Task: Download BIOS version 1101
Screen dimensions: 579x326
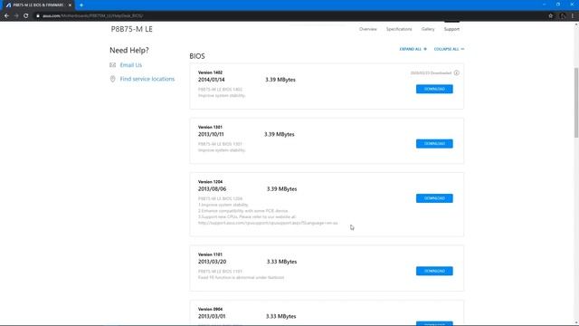Action: point(434,271)
